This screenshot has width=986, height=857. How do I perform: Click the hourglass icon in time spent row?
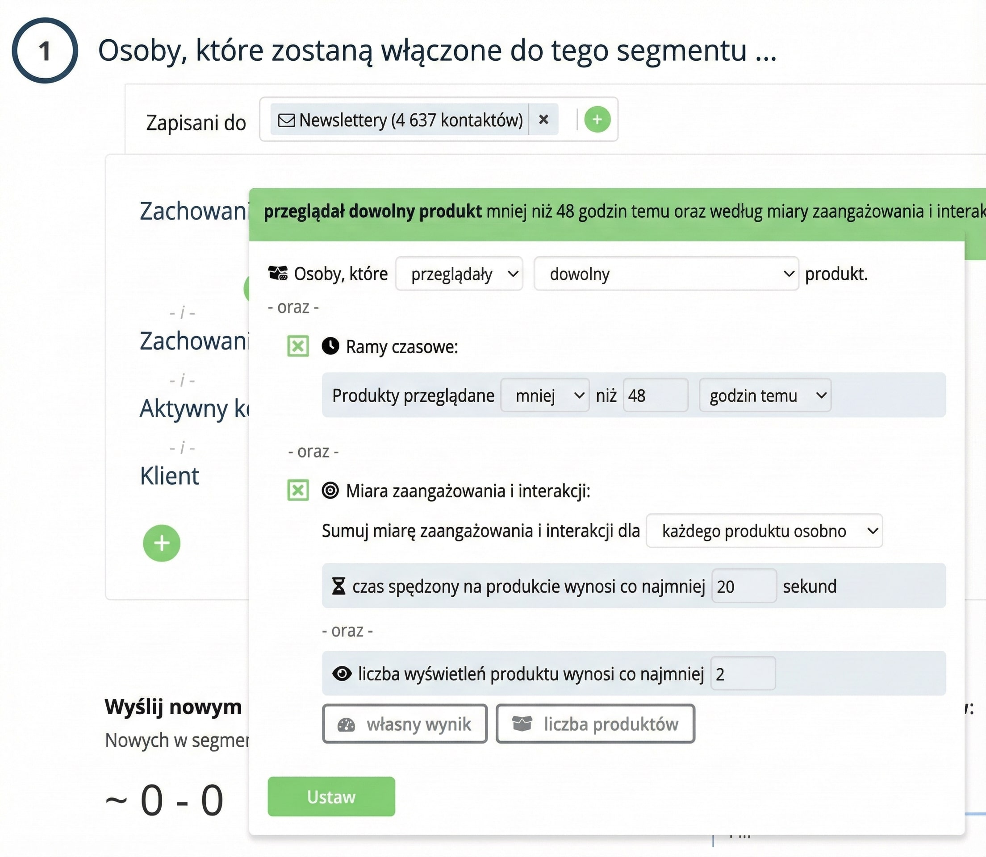338,586
